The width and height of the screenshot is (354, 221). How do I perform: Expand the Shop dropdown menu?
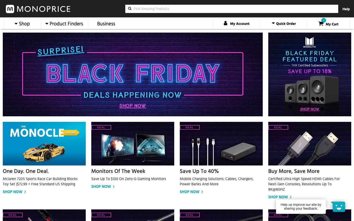pyautogui.click(x=22, y=24)
